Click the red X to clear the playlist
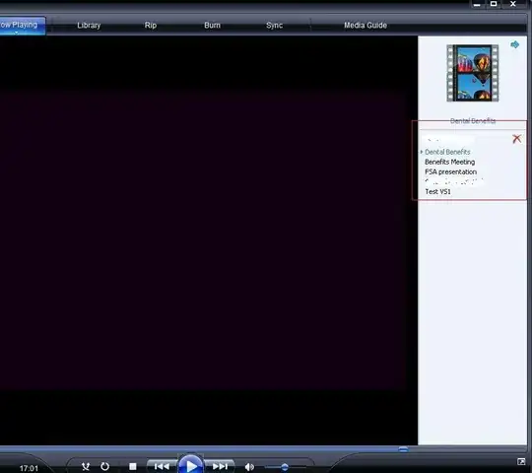The image size is (532, 473). point(517,138)
